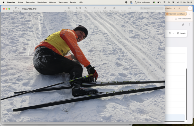Toggle the Details panel button
The height and width of the screenshot is (126, 194).
tap(181, 33)
